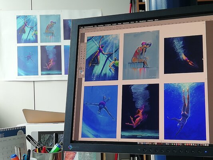213x160 pixels.
Task: Open the Trash in the Dock
Action: point(208,145)
